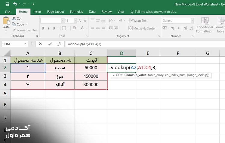This screenshot has width=225, height=143.
Task: Click Decrease Font Size icon
Action: click(85, 21)
